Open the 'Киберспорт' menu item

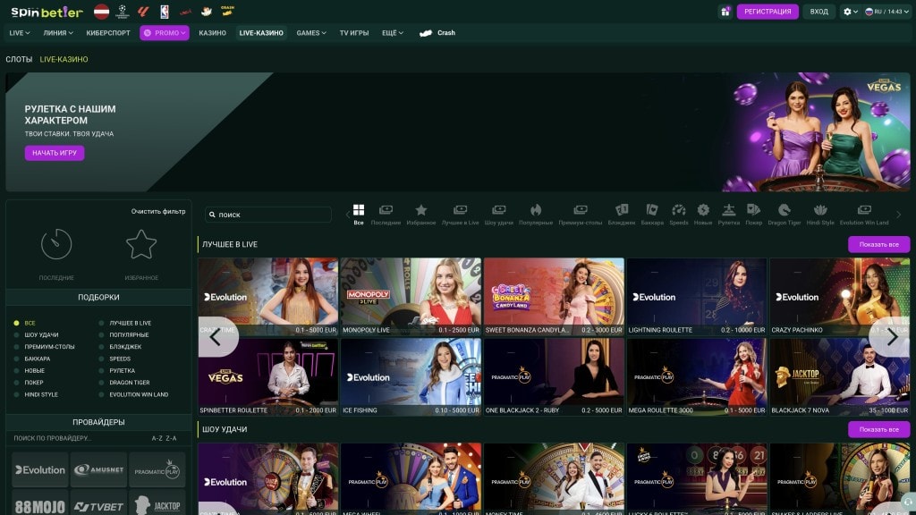(x=108, y=33)
